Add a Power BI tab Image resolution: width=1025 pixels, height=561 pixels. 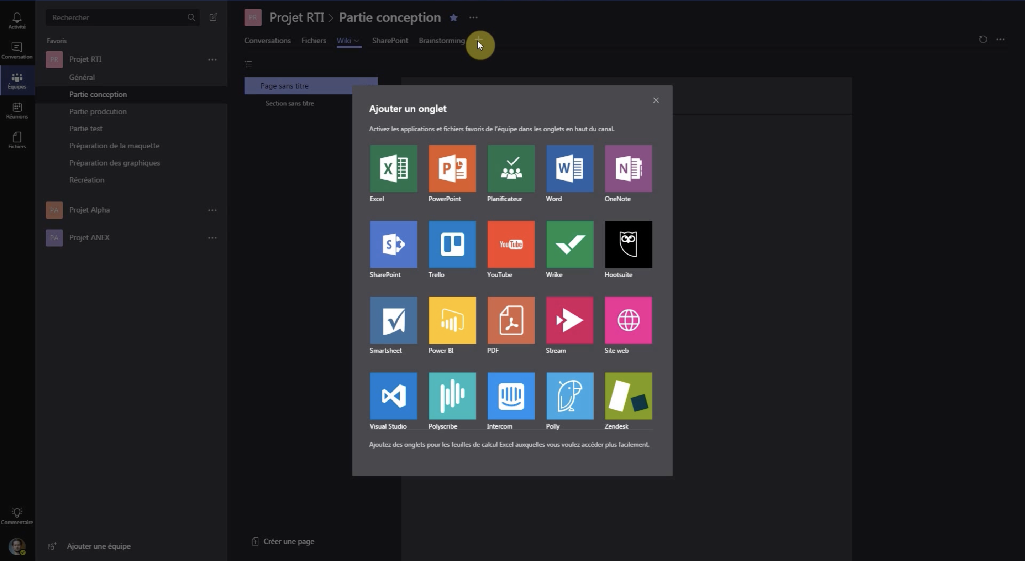[452, 320]
